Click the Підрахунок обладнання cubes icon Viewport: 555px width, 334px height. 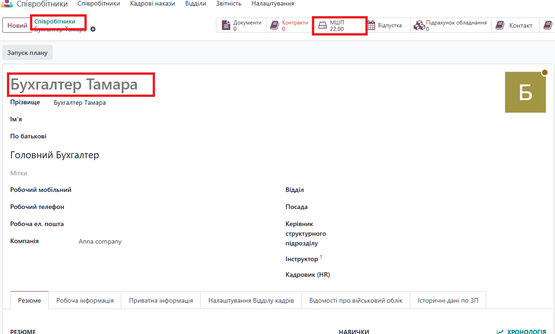[418, 25]
